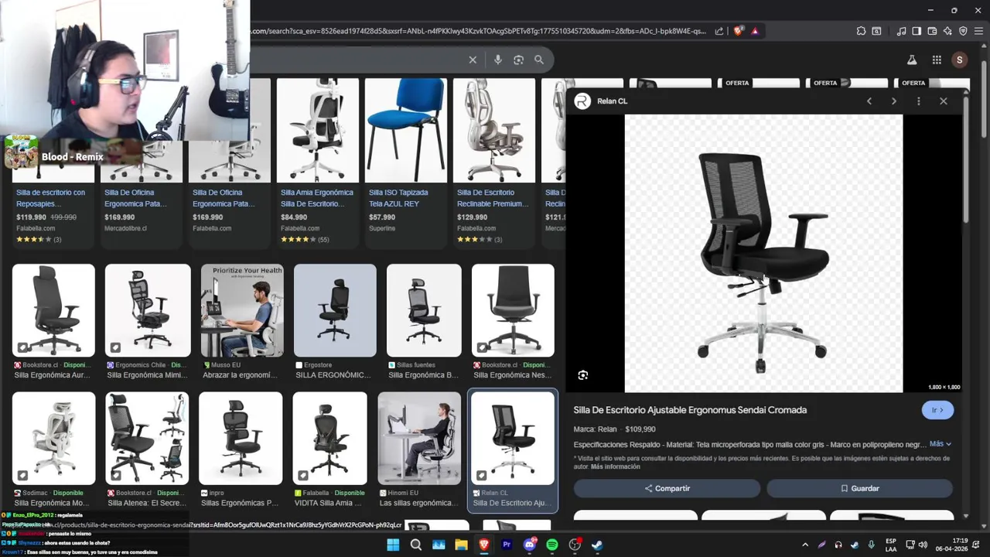Select the Abrazar la ergonomí... Musso EU thumbnail

pos(242,310)
